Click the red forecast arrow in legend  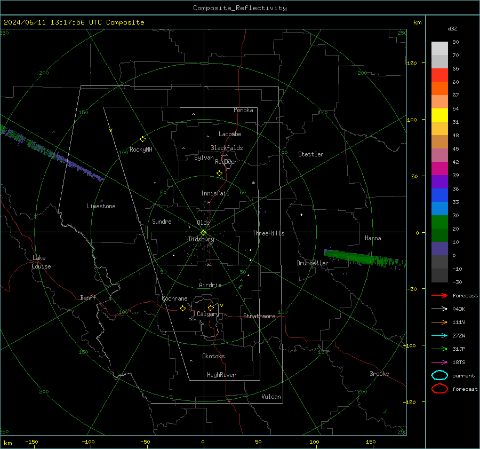pyautogui.click(x=439, y=295)
